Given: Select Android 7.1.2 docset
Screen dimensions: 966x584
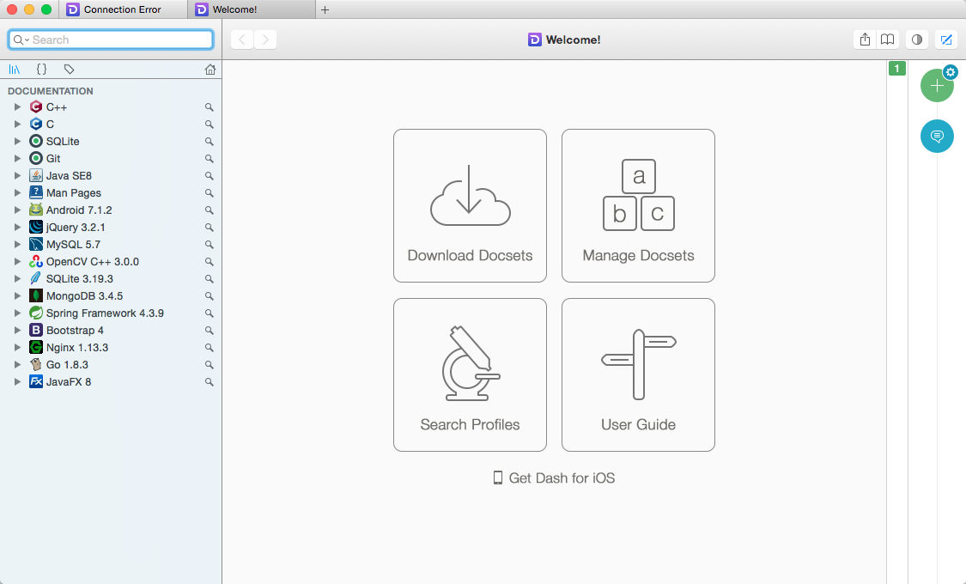Looking at the screenshot, I should coord(111,210).
